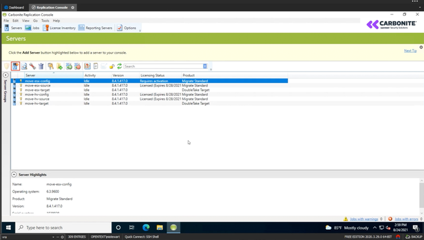This screenshot has width=424, height=240.
Task: Click the Server Highlights panel scrollbar
Action: 422,195
